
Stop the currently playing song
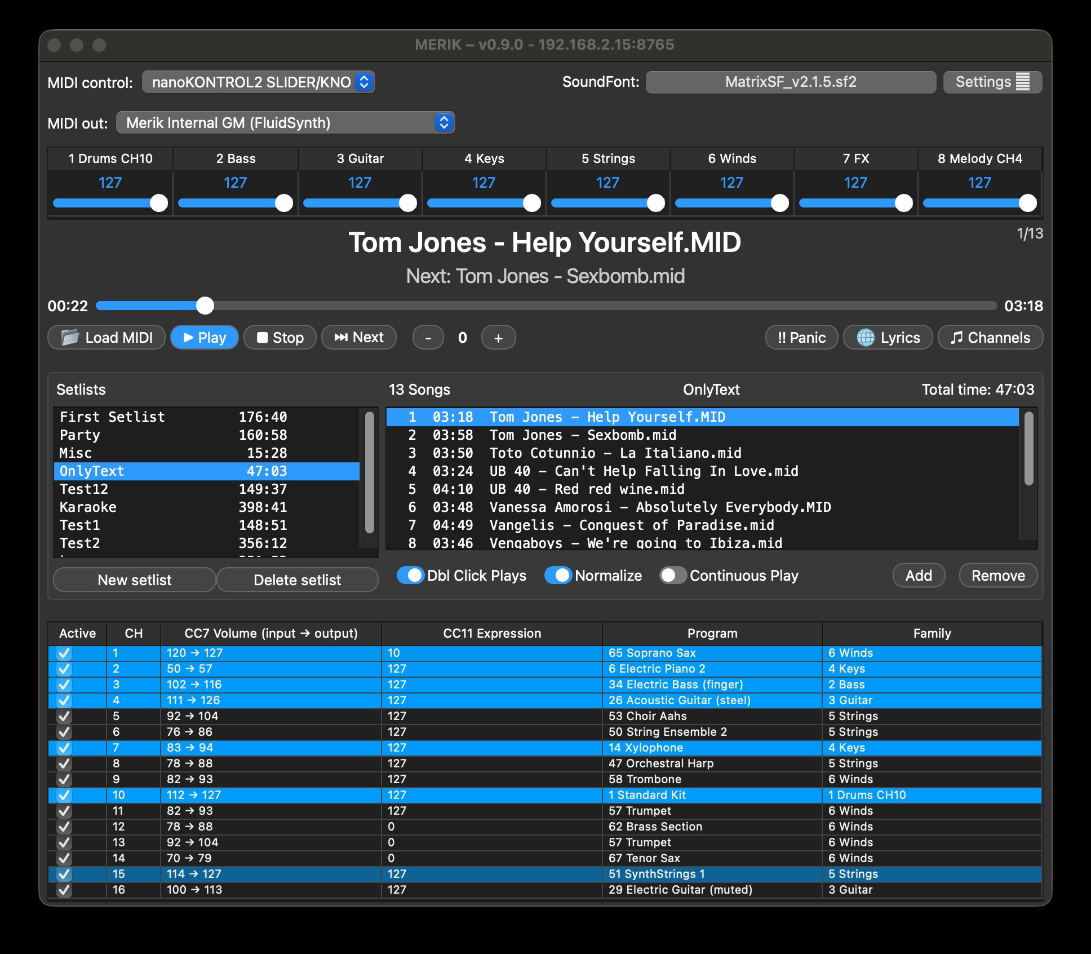(x=280, y=337)
